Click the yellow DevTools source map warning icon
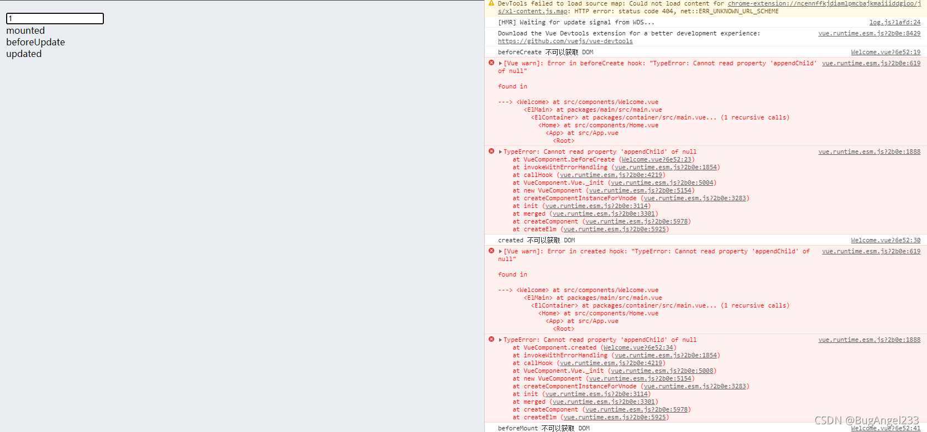927x432 pixels. [491, 3]
